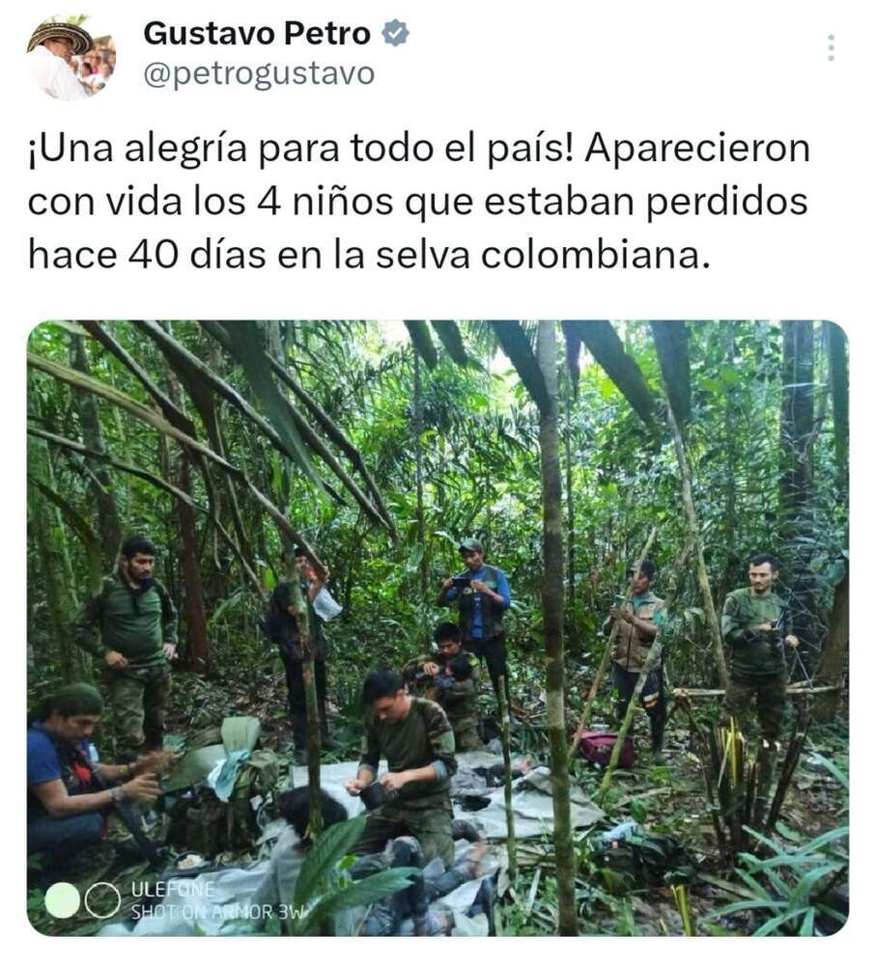Open the attached jungle rescue photo
876x965 pixels.
(438, 628)
